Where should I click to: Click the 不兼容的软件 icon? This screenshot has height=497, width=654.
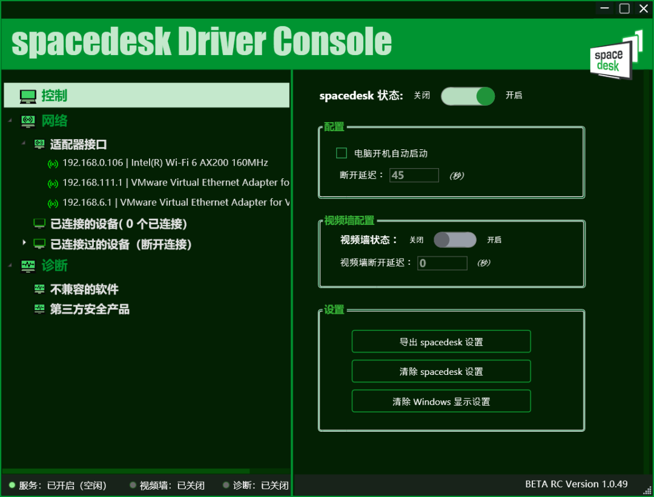39,288
